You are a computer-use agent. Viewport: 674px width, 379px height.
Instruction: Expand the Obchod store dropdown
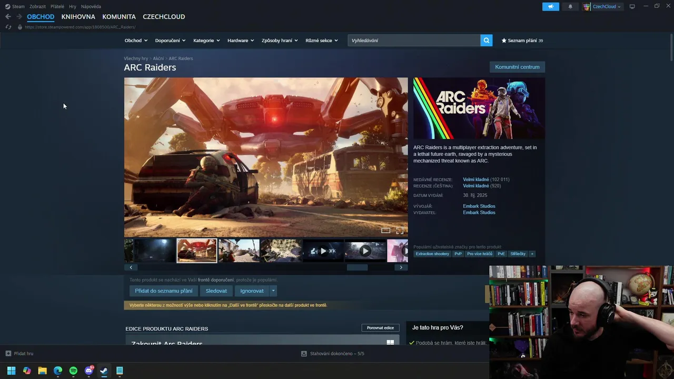pyautogui.click(x=136, y=41)
